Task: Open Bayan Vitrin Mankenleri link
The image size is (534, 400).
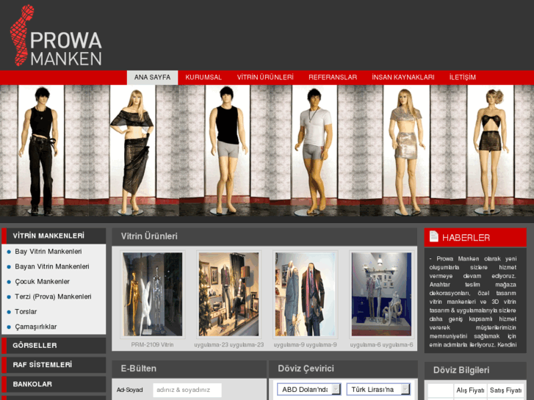Action: (51, 266)
